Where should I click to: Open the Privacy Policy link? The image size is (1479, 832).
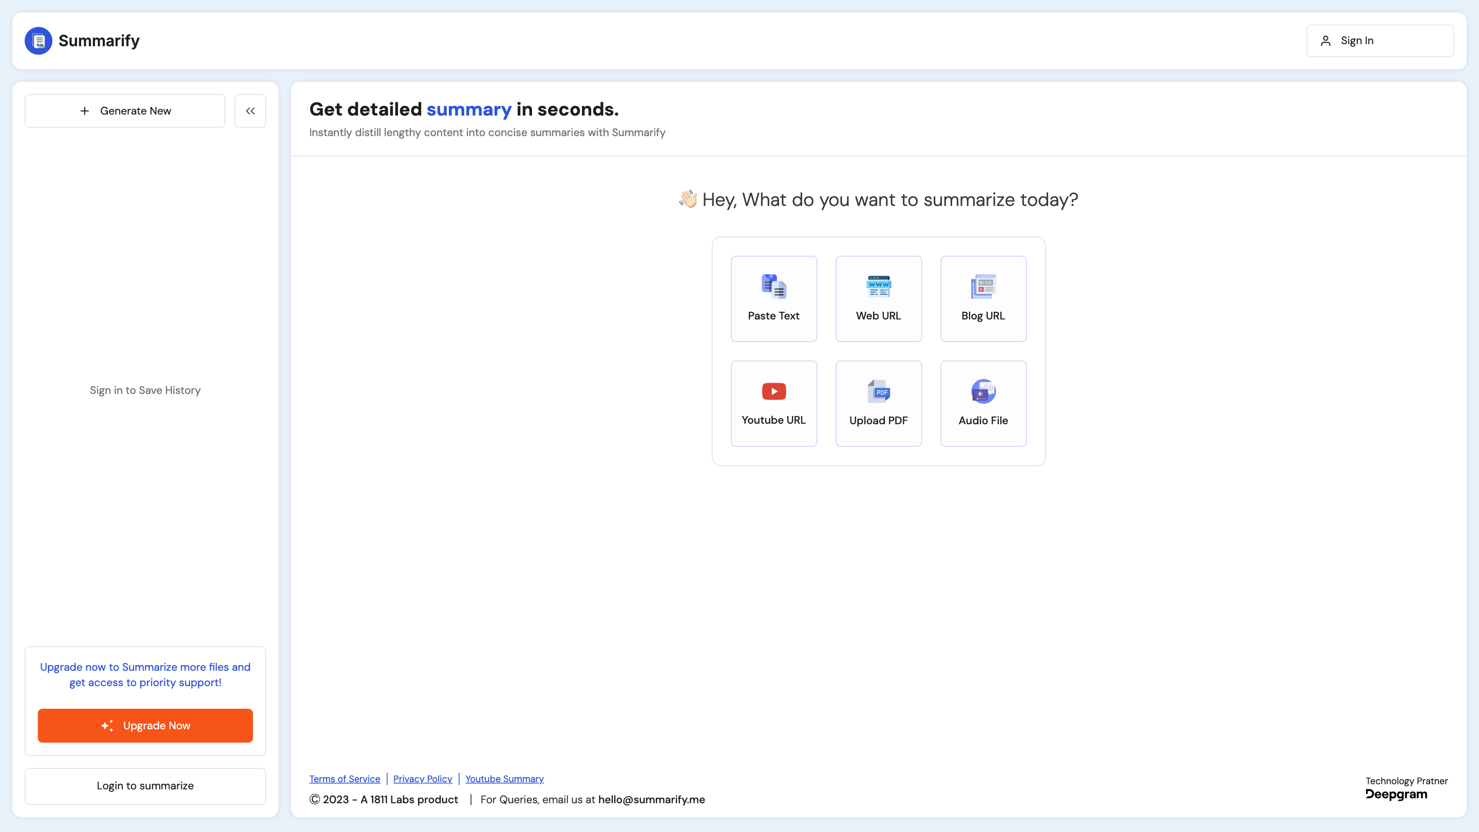click(423, 779)
